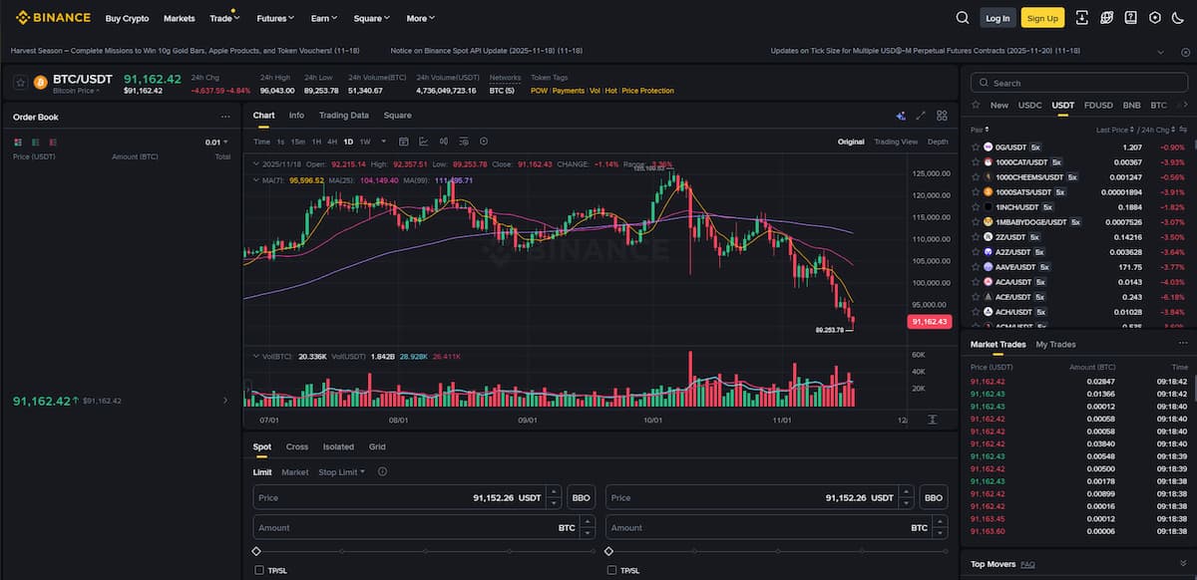Image resolution: width=1197 pixels, height=580 pixels.
Task: Open the help center question icon
Action: [1130, 18]
